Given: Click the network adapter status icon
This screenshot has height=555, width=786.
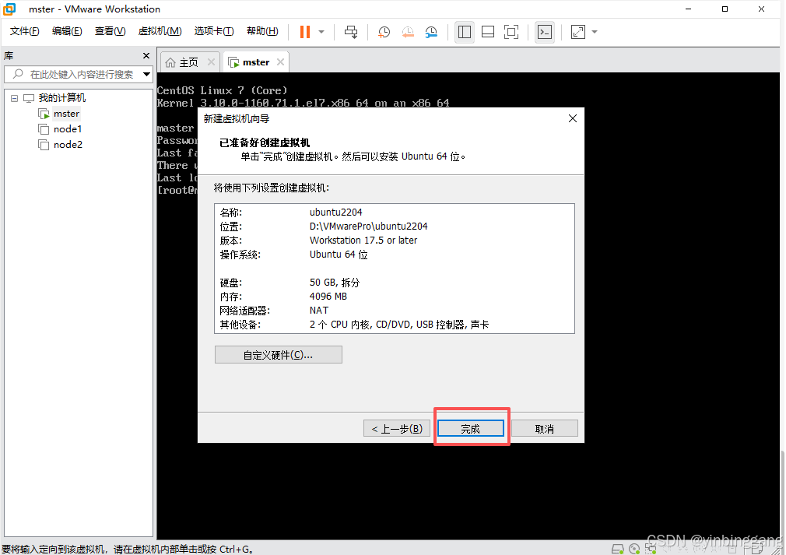Looking at the screenshot, I should [x=651, y=550].
